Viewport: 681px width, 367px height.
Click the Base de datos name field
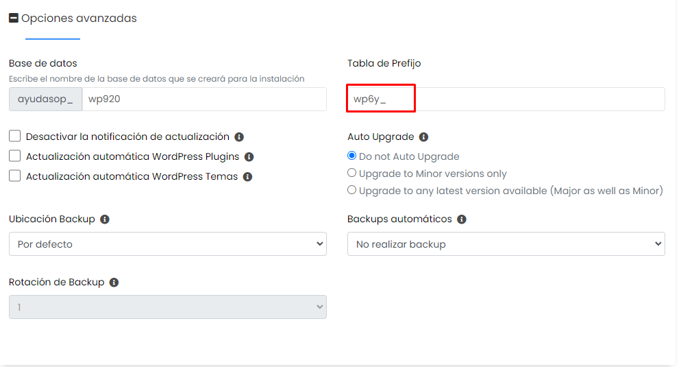pyautogui.click(x=204, y=99)
